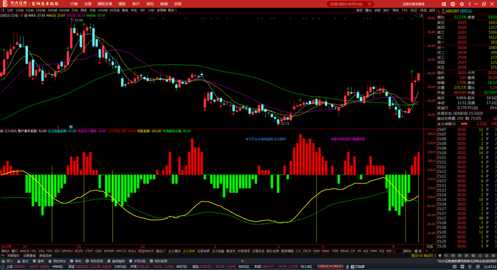Click 多股 multi-stock button

[377, 10]
